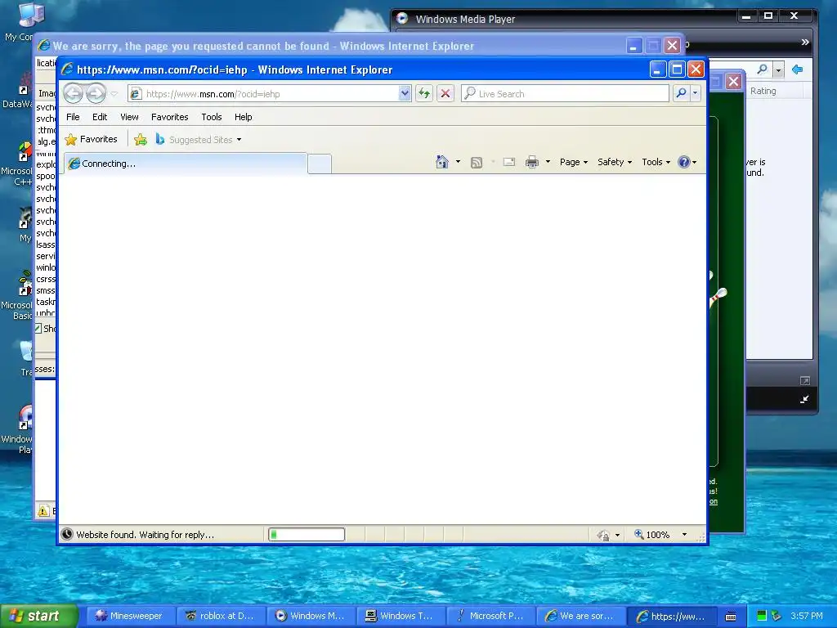
Task: Open the search provider options dropdown
Action: [695, 93]
